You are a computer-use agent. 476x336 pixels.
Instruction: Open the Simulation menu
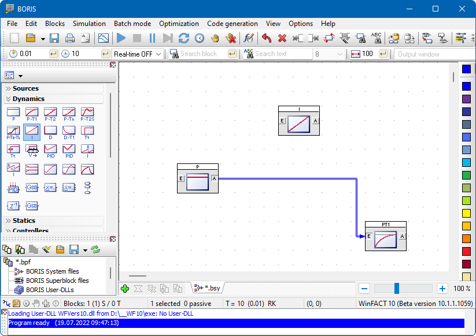pyautogui.click(x=89, y=24)
